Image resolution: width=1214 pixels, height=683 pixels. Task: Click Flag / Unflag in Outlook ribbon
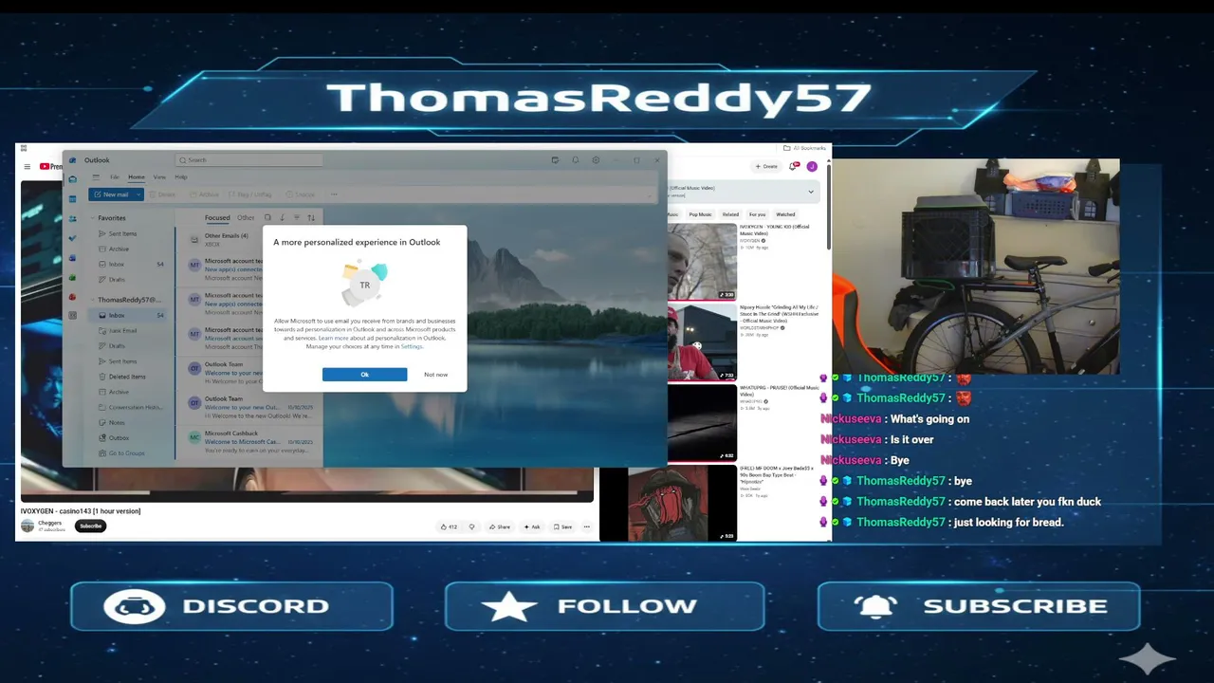pos(251,194)
